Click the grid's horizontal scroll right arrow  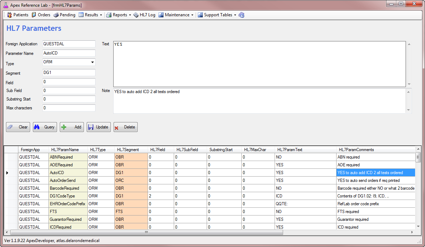coord(412,232)
